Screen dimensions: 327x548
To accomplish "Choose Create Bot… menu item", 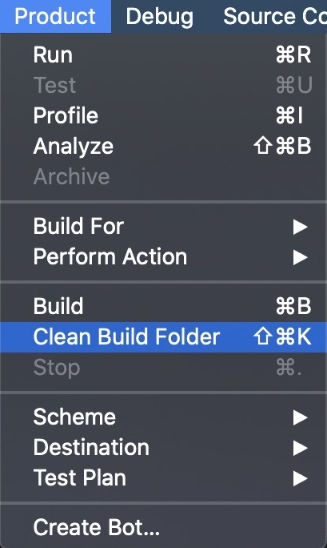I will tap(163, 527).
